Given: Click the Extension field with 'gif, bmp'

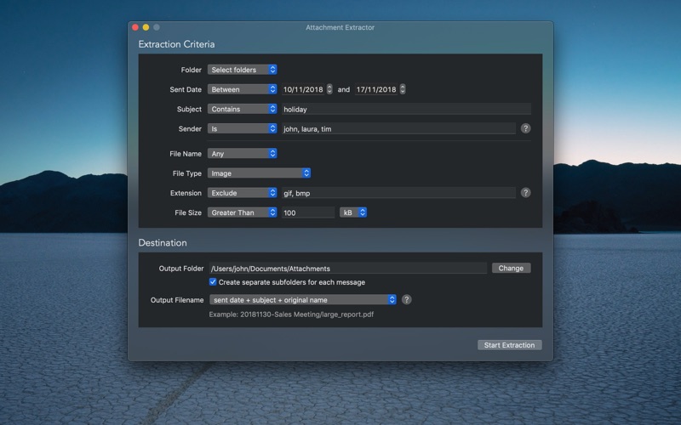Looking at the screenshot, I should tap(398, 193).
